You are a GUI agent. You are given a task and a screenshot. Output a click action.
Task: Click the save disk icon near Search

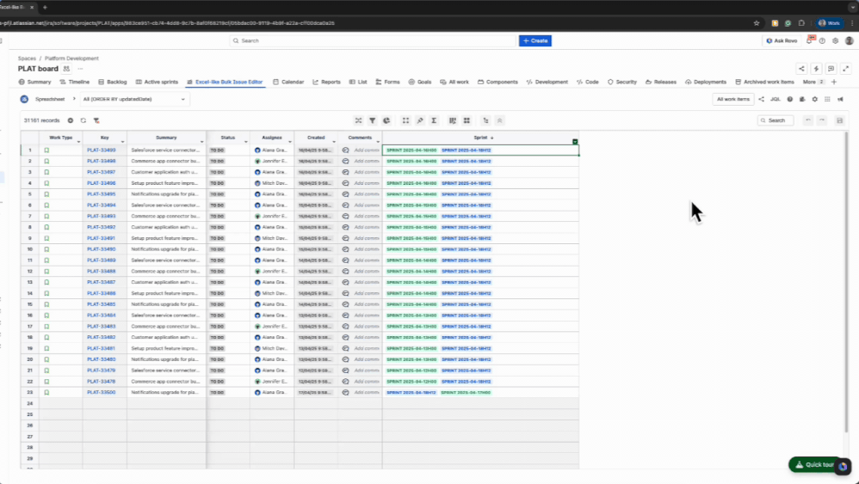click(839, 120)
